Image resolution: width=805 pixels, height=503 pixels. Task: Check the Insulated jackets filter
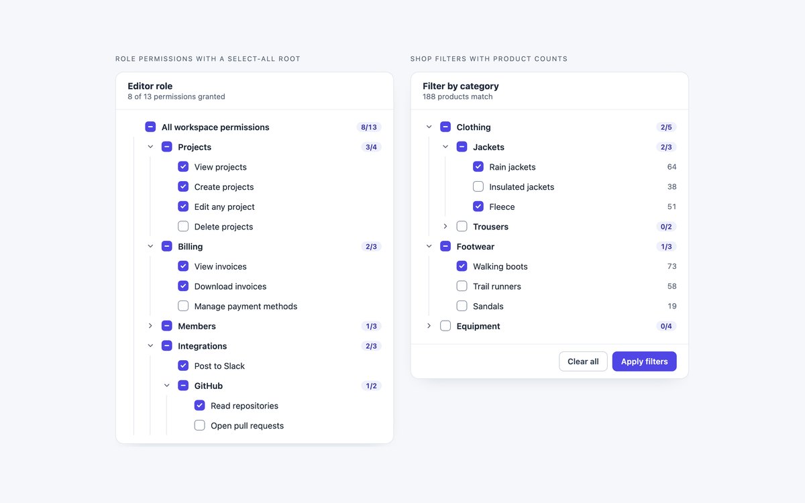pyautogui.click(x=478, y=186)
